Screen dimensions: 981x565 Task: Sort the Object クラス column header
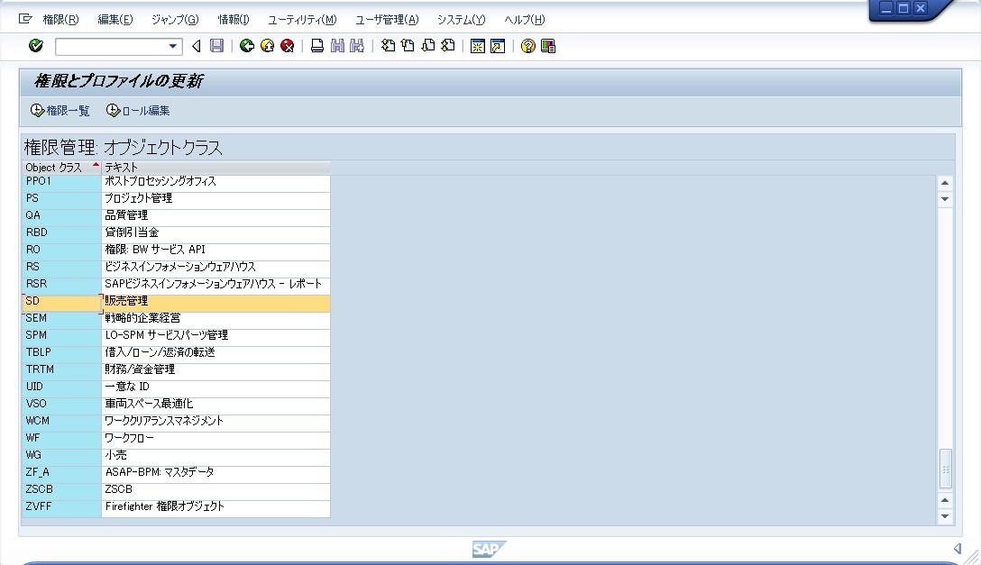click(59, 167)
